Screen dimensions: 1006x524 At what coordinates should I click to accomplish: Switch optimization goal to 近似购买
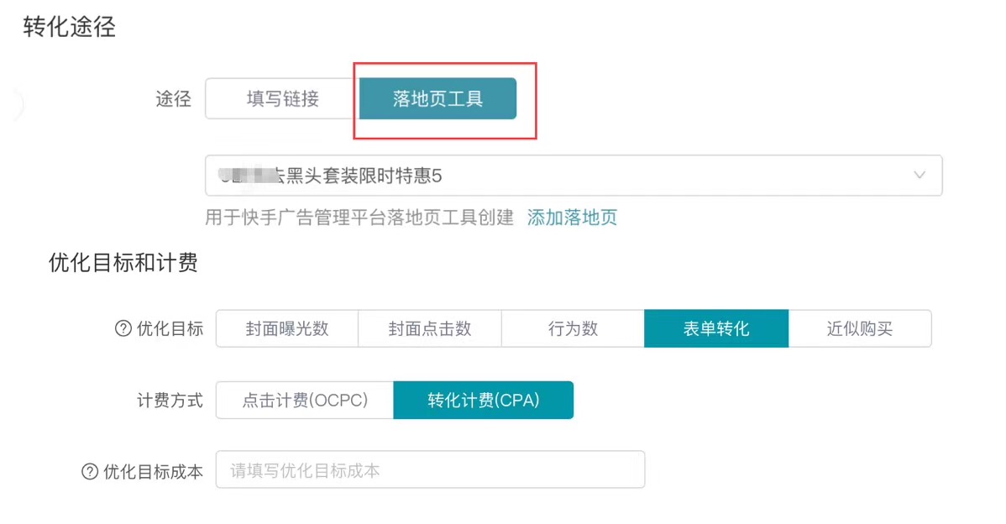pyautogui.click(x=859, y=328)
